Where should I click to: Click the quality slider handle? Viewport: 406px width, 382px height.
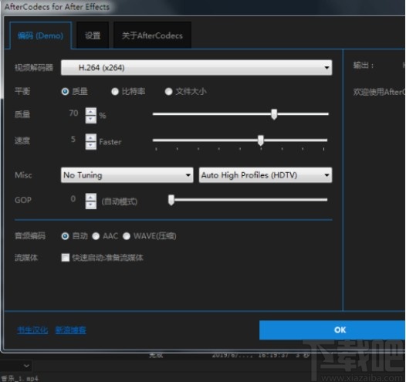click(274, 114)
